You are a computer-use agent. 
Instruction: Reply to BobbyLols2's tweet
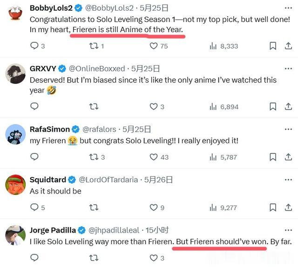point(34,46)
